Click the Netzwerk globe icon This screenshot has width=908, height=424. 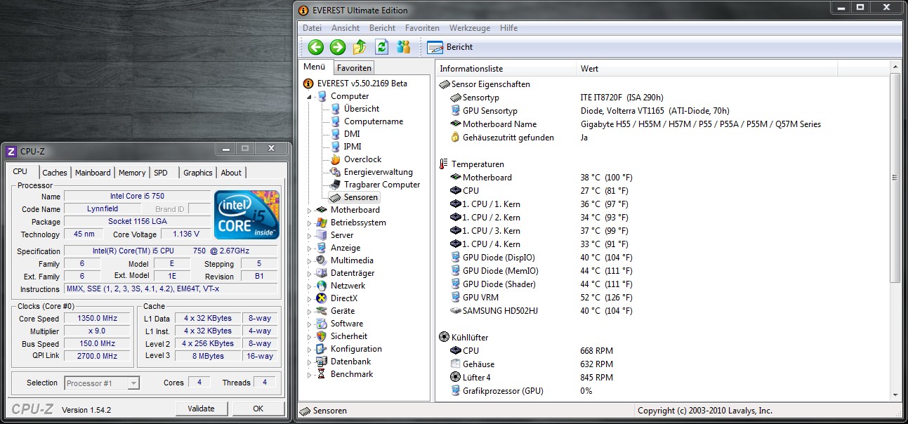tap(322, 286)
